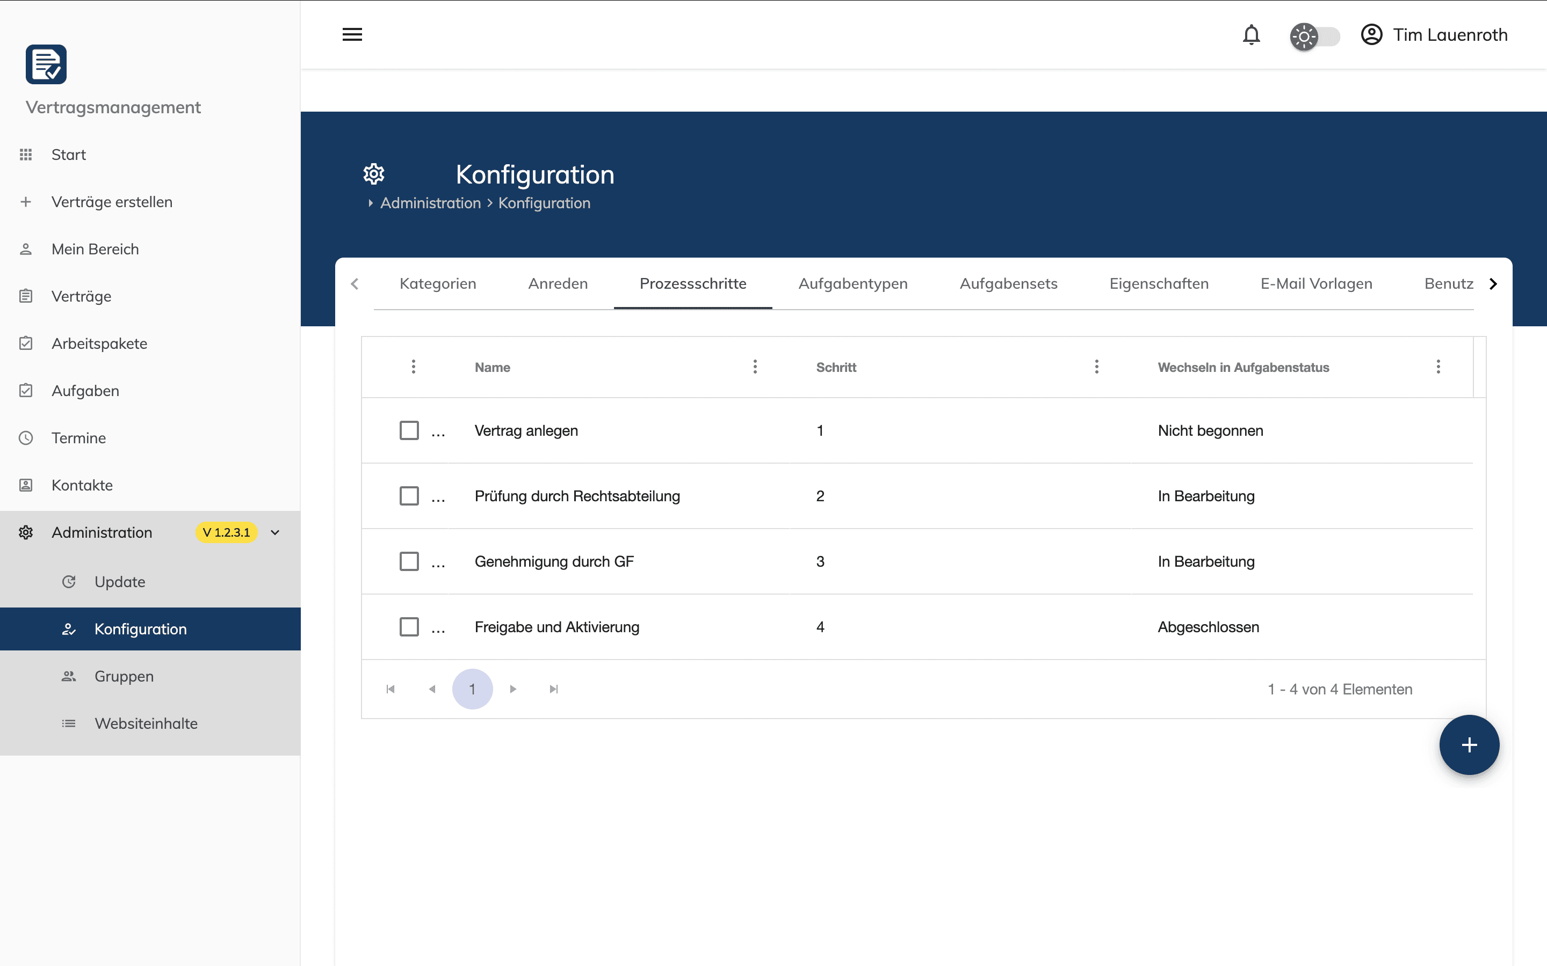The image size is (1547, 966).
Task: Open the Aufgabentypen tab
Action: click(x=853, y=284)
